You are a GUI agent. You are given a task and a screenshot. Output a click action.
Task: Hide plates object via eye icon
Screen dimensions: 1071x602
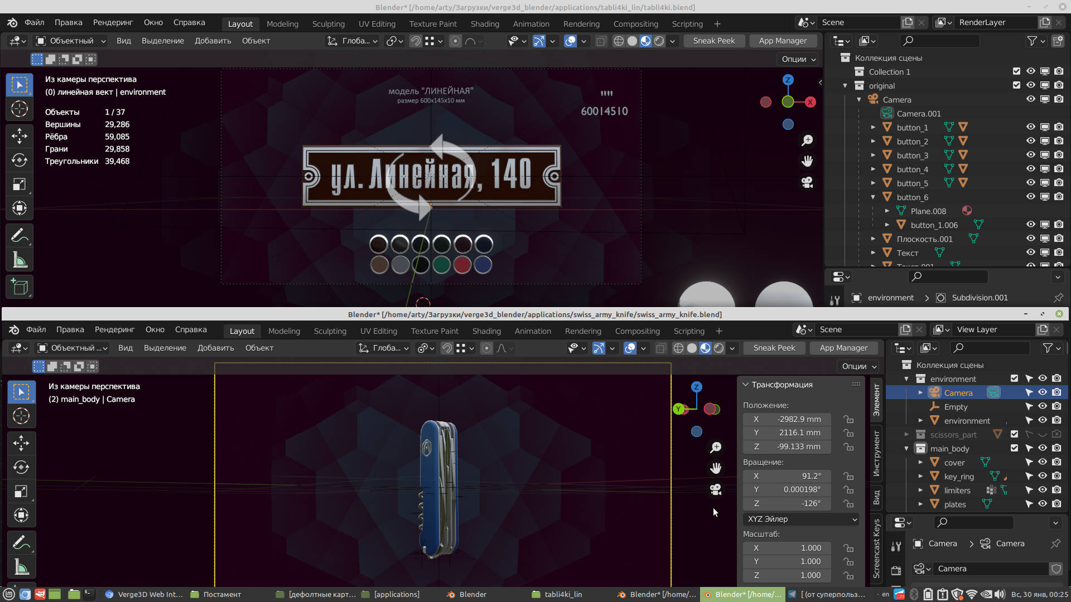[x=1043, y=504]
